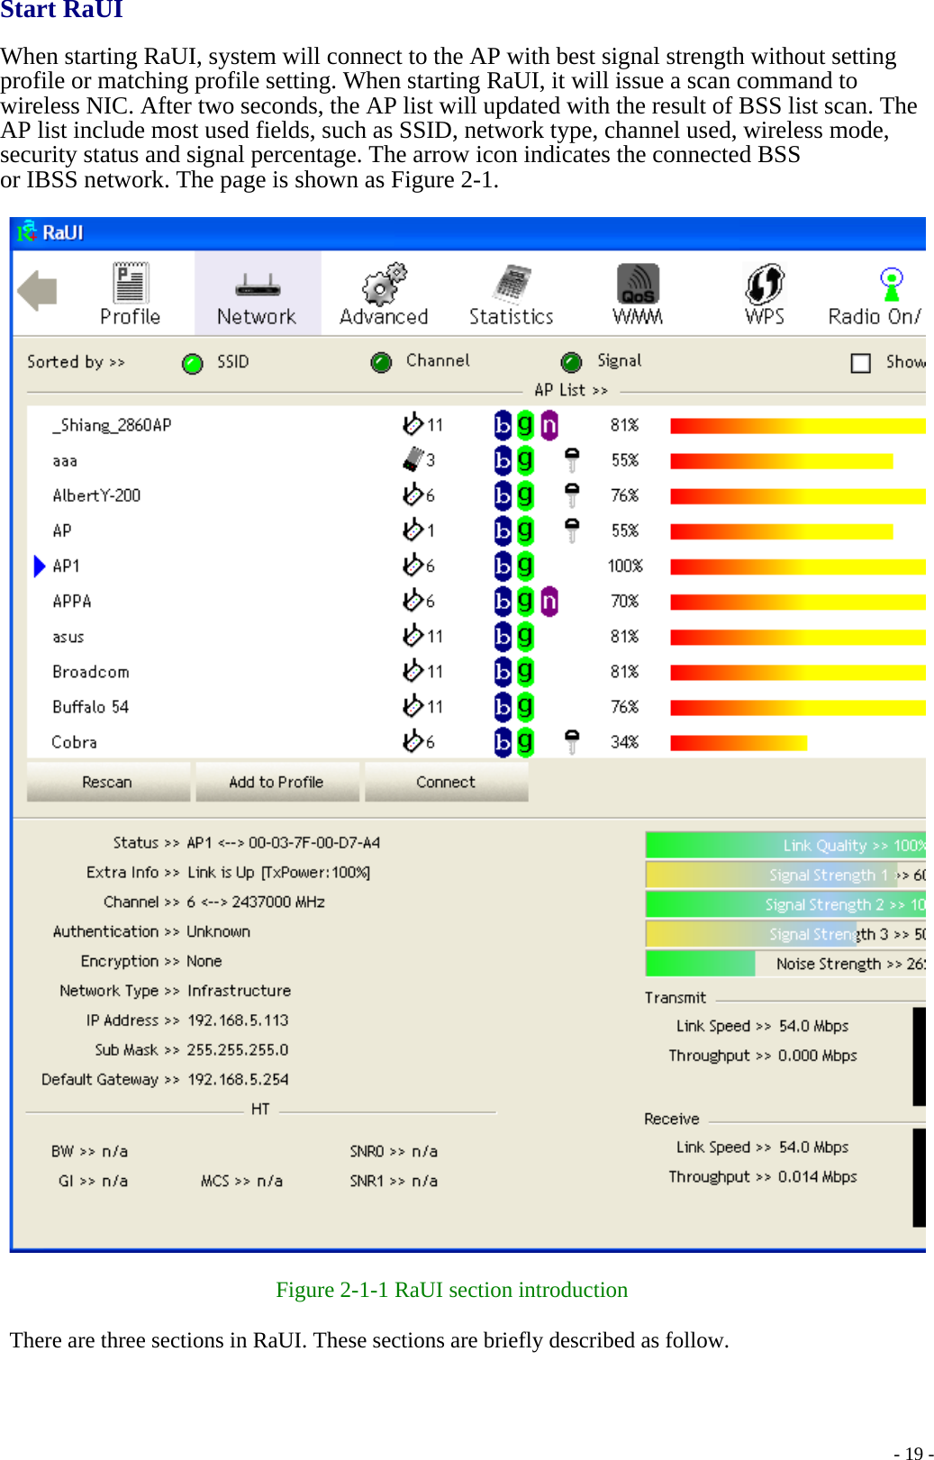Screen dimensions: 934x1460
Task: Click the Sub Mask 255.255.255.0 value
Action: (x=238, y=1050)
